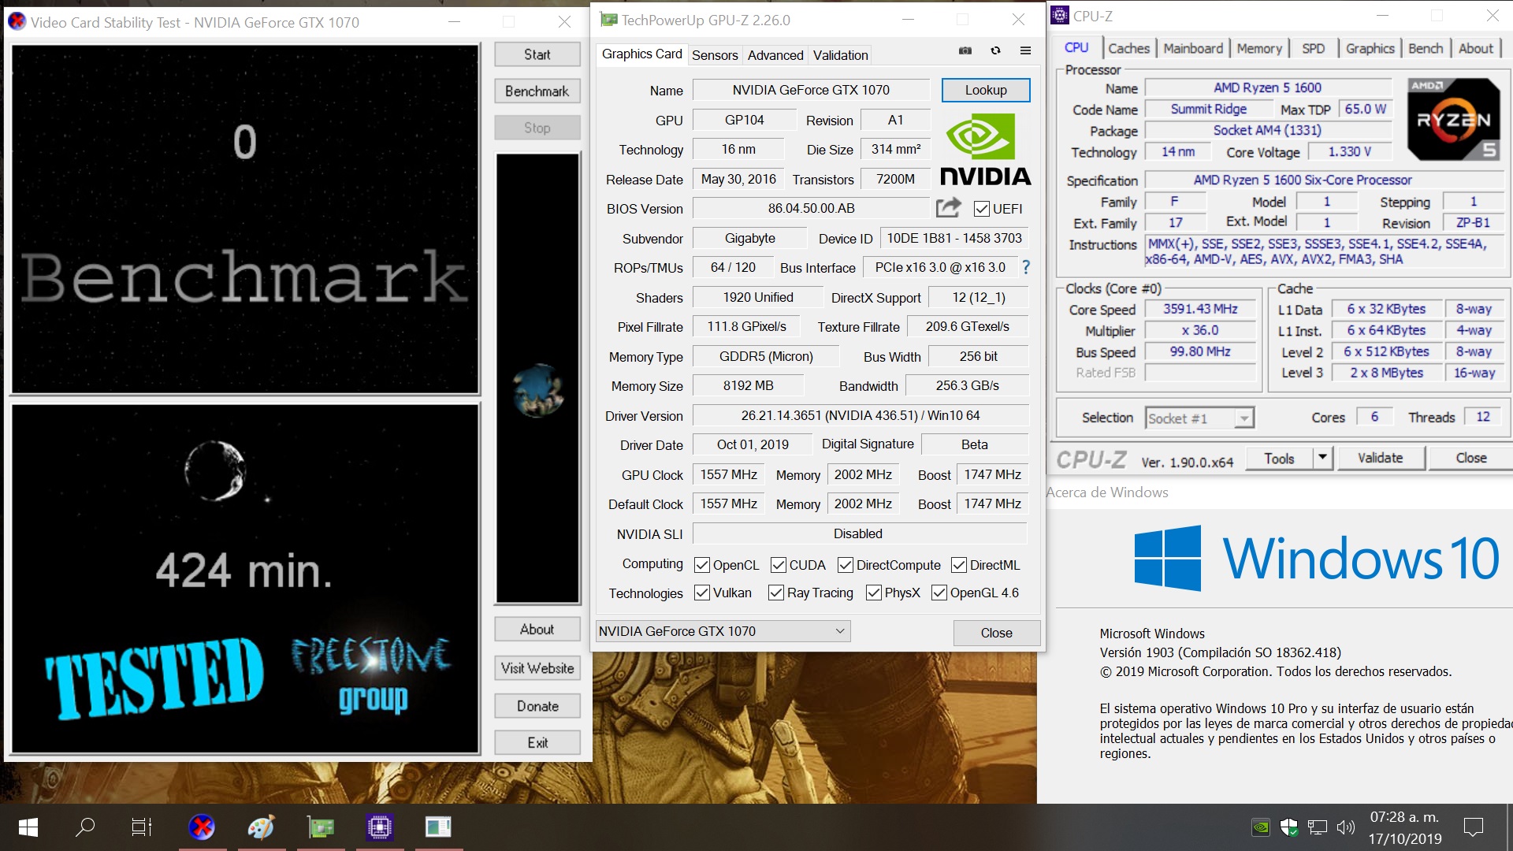Open the Socket #1 selection dropdown
The image size is (1513, 851).
click(1243, 418)
